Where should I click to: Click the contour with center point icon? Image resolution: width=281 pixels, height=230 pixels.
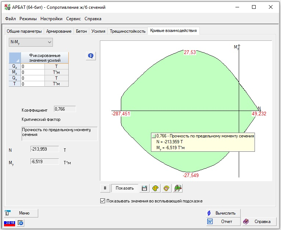tap(167, 188)
